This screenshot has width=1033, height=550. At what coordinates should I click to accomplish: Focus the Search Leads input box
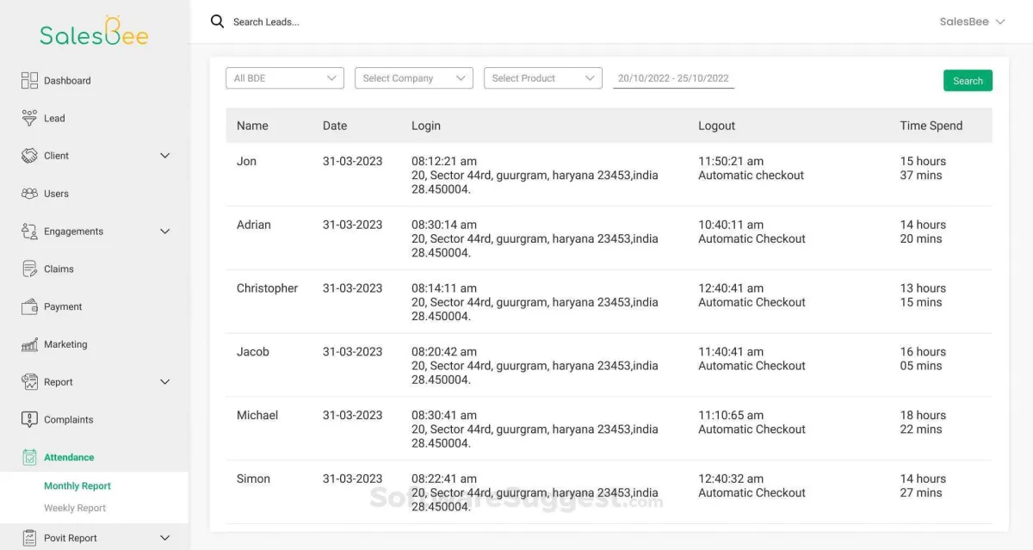point(344,22)
